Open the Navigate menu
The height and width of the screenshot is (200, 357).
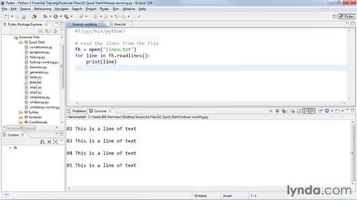tap(62, 9)
